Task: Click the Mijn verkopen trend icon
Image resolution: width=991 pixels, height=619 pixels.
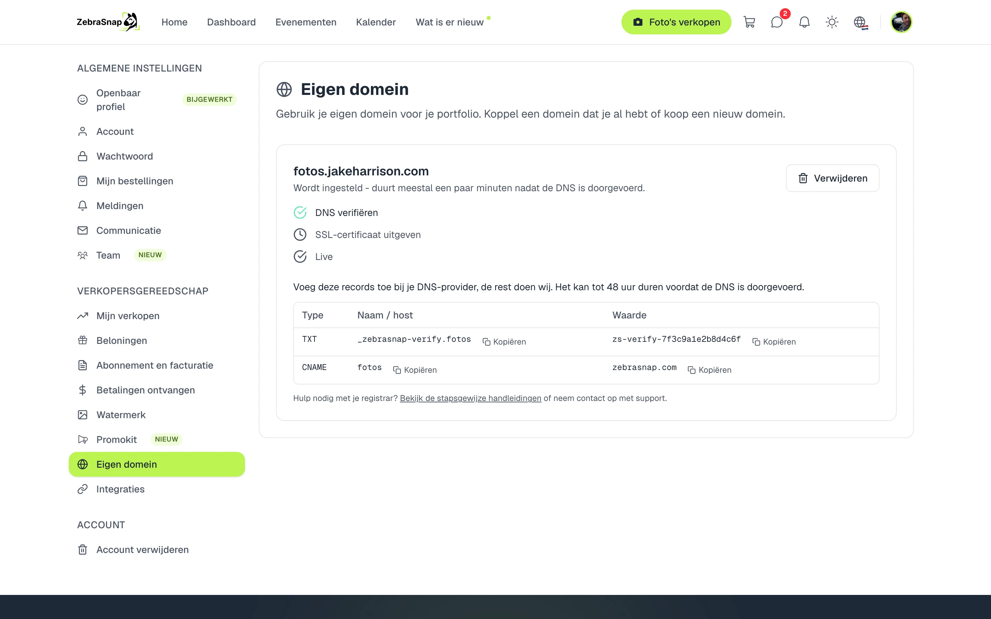Action: pyautogui.click(x=83, y=316)
